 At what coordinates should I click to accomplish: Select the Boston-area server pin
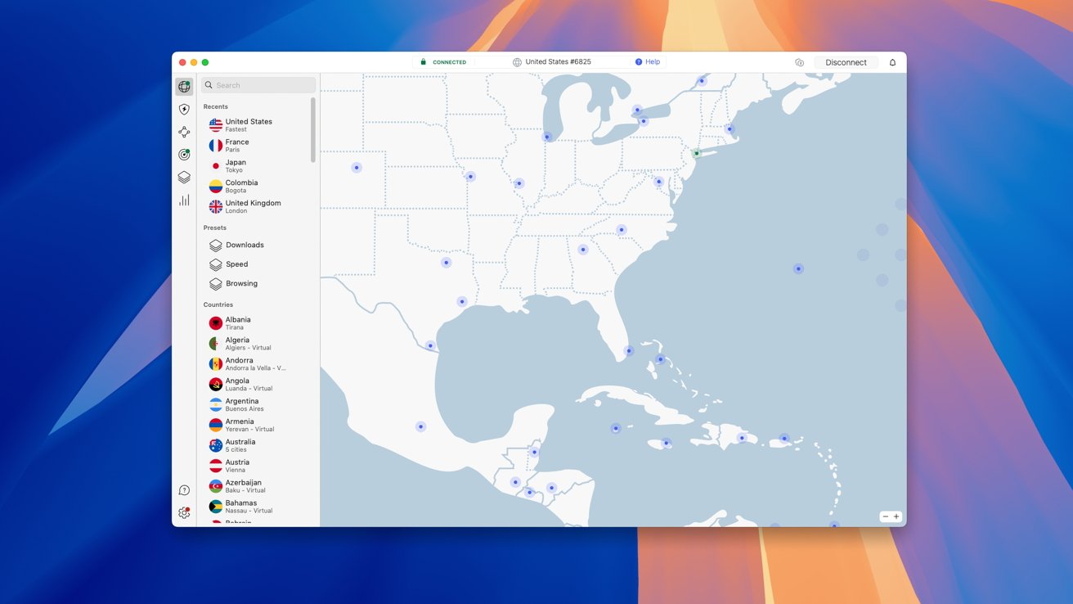(730, 128)
